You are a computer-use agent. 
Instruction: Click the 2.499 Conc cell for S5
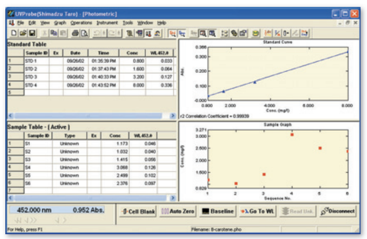pyautogui.click(x=115, y=175)
